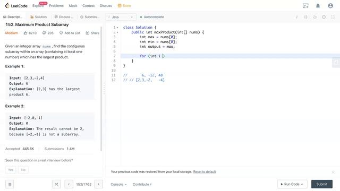Click the Accepted 445.6K stat
340x191 pixels.
20,149
